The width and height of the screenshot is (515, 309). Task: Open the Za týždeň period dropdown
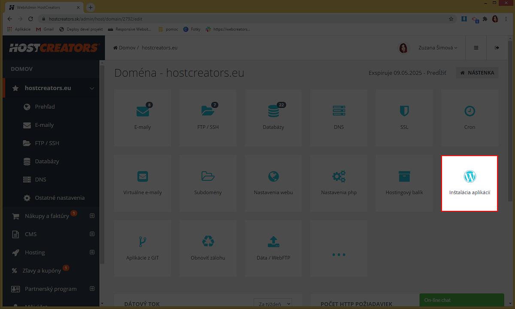[273, 304]
